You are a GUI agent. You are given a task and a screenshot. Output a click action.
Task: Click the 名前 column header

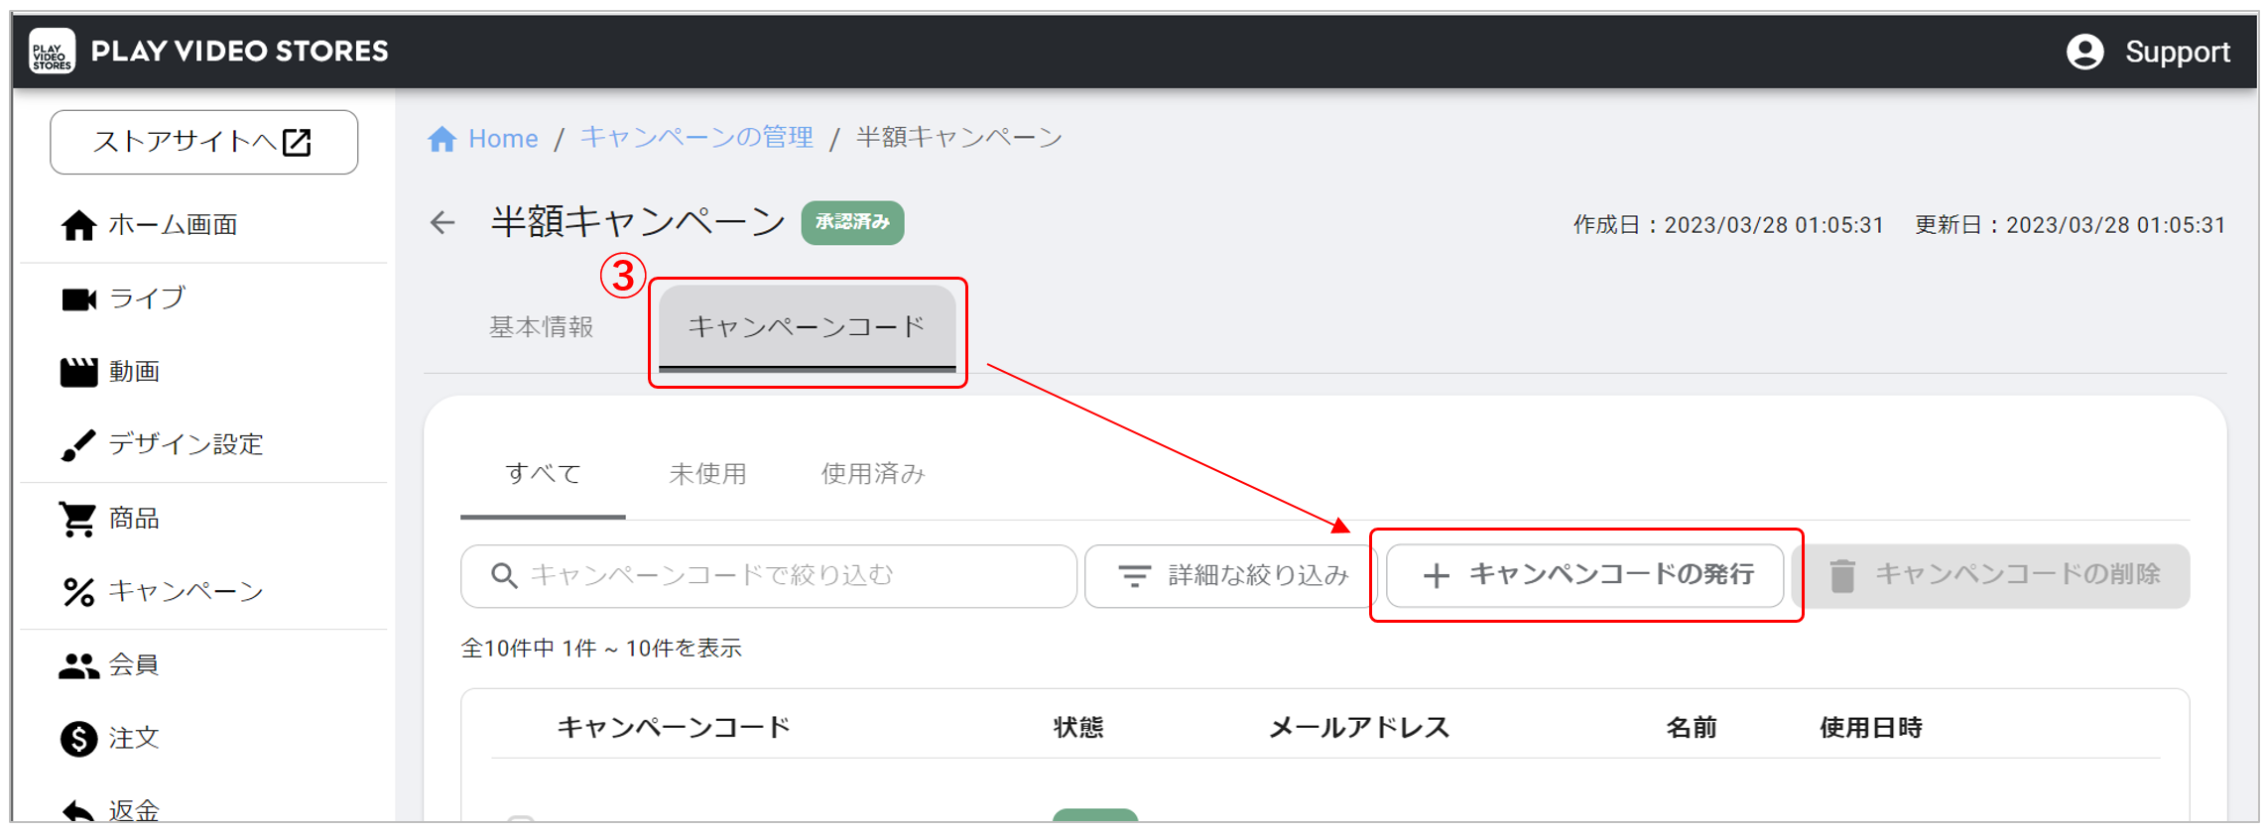coord(1692,728)
